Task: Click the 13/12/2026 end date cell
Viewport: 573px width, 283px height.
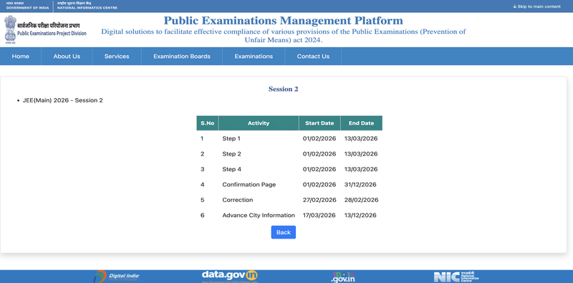Action: tap(360, 216)
